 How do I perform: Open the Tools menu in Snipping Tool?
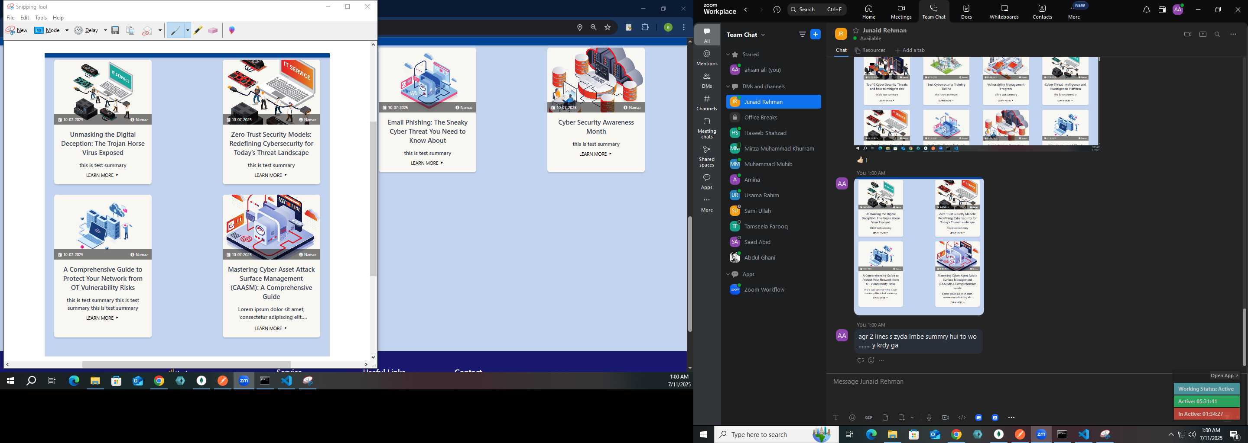(41, 18)
